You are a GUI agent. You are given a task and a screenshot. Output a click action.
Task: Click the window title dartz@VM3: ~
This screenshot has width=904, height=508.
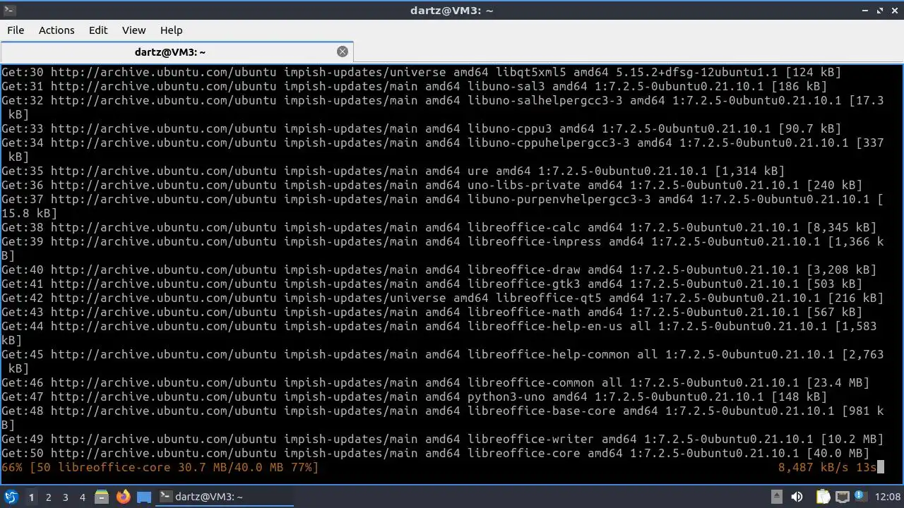tap(451, 10)
